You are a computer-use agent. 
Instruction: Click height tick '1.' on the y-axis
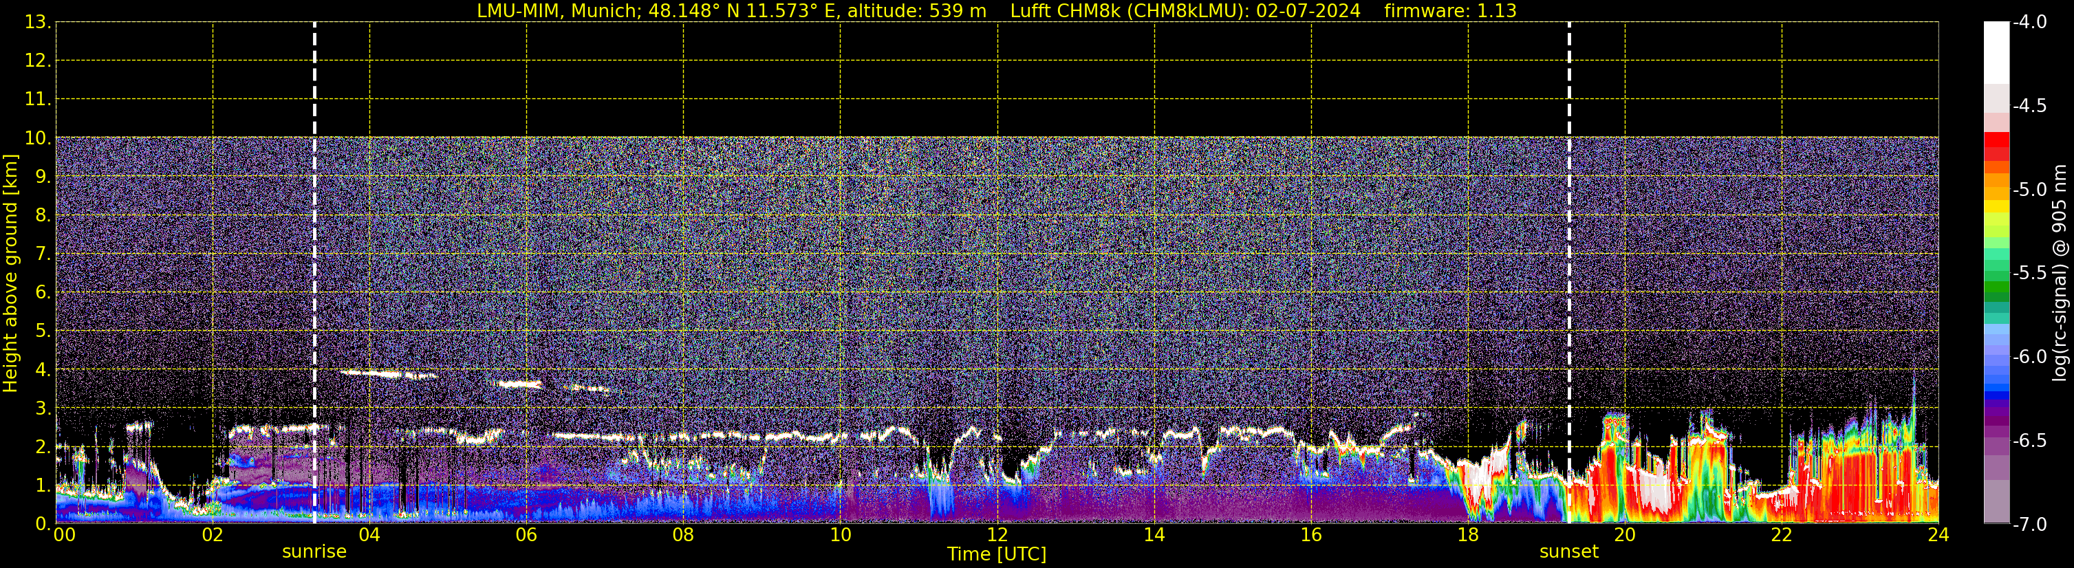43,486
